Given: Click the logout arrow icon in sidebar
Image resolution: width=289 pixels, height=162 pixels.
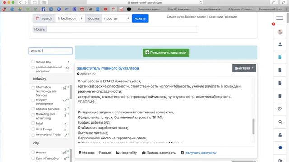Looking at the screenshot, I should pos(280,160).
